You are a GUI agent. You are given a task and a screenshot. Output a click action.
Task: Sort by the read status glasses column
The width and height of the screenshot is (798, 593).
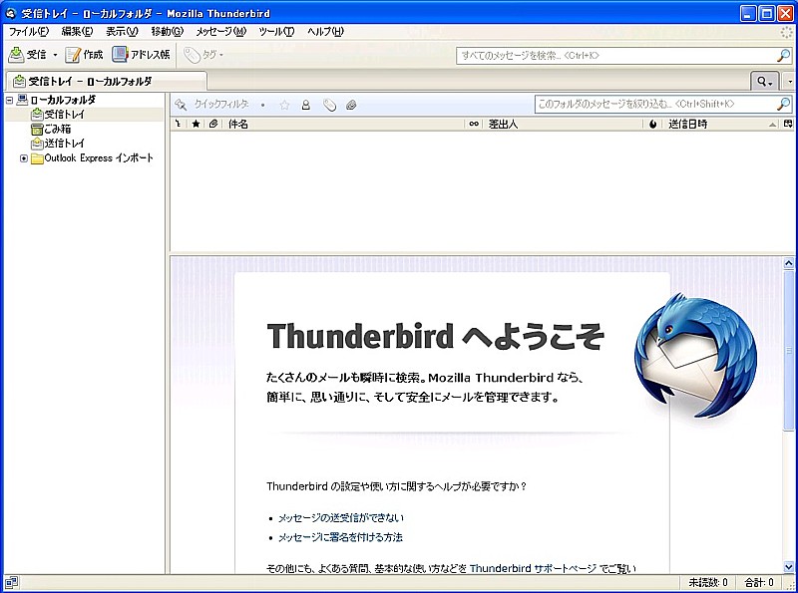click(474, 124)
